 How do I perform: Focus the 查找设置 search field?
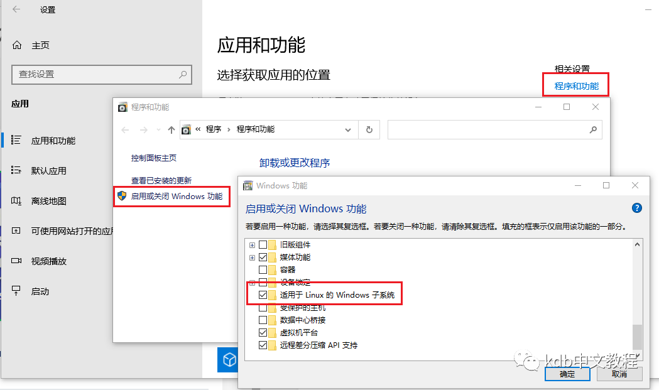point(102,74)
